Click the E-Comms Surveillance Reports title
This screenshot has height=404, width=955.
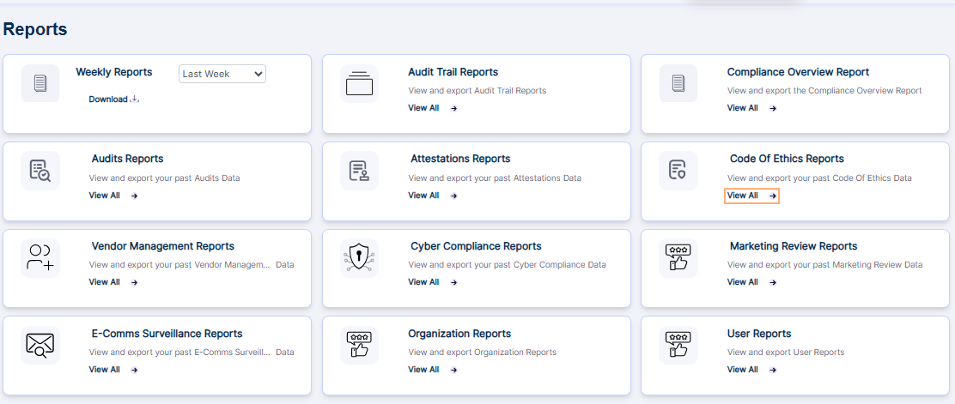pyautogui.click(x=167, y=334)
